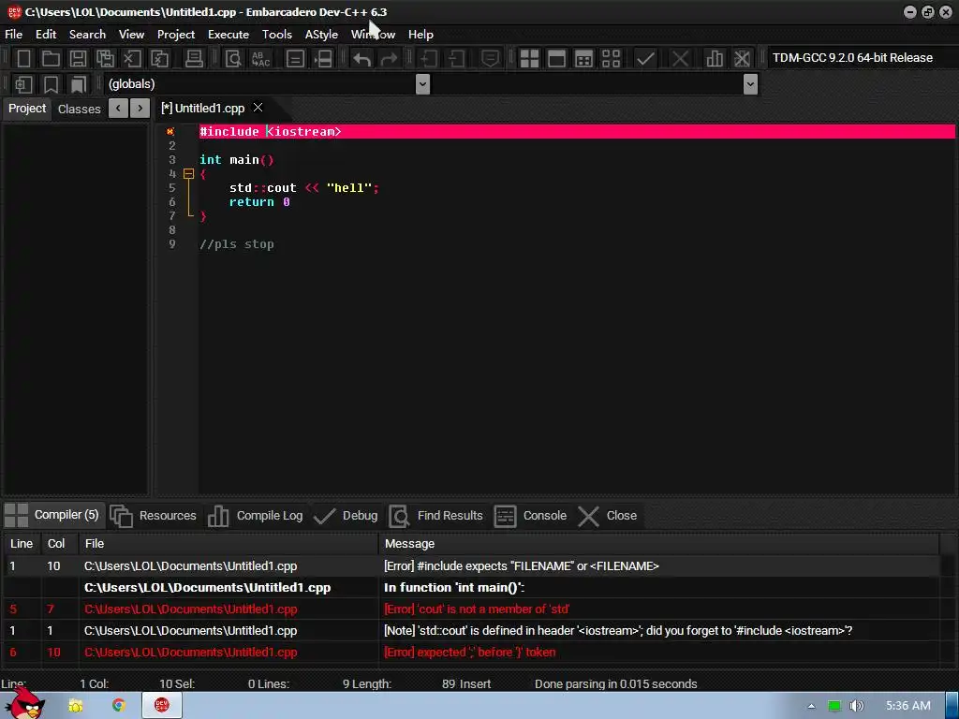Switch to the Find Results tab
This screenshot has height=719, width=959.
point(436,516)
